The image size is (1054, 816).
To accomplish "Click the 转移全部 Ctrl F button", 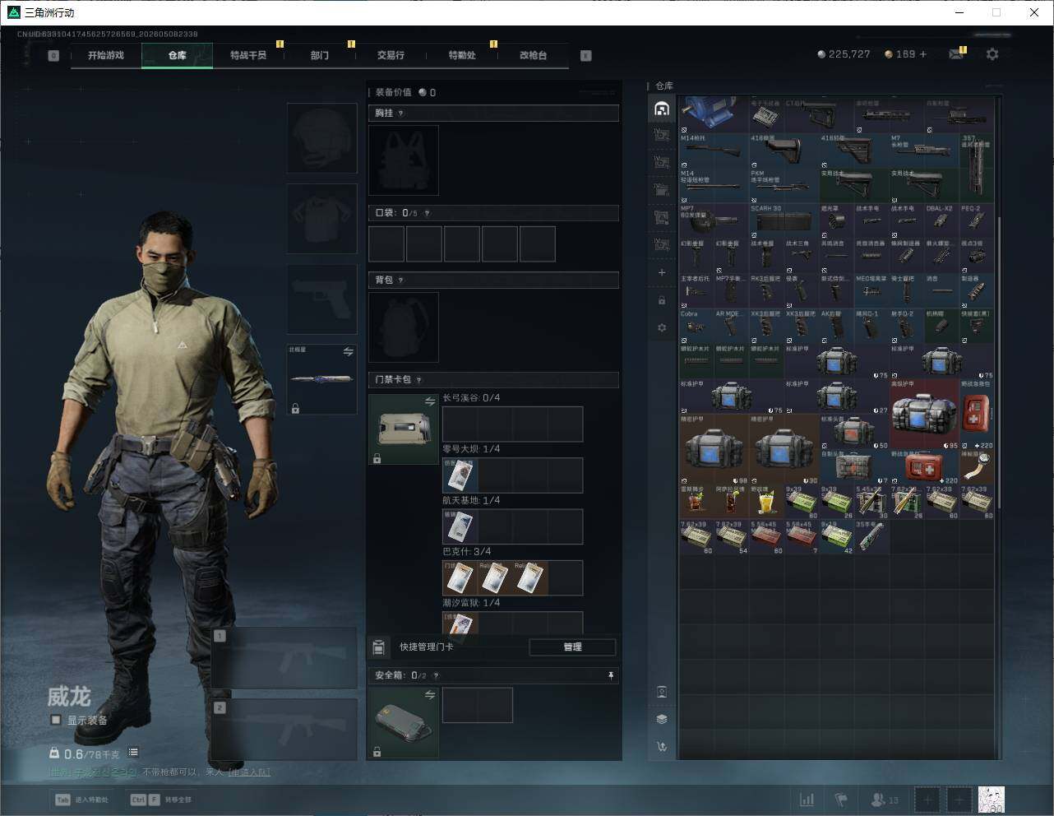I will (x=160, y=800).
